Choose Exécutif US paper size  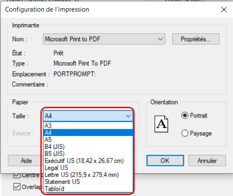pyautogui.click(x=88, y=161)
